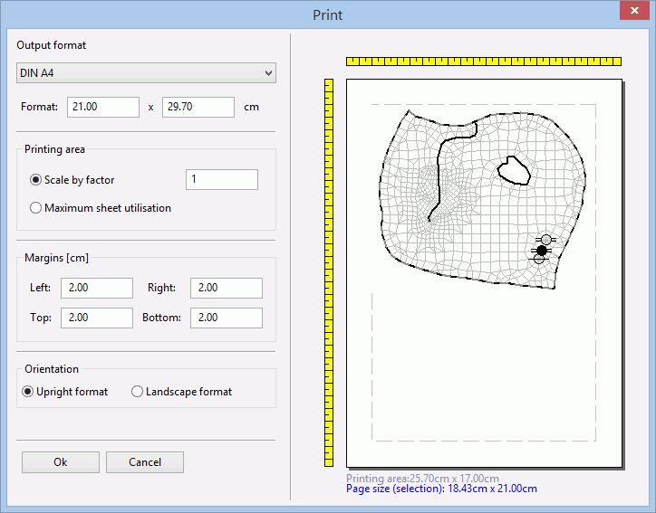Open the DIN A4 output format dropdown
The image size is (656, 513).
tap(146, 73)
